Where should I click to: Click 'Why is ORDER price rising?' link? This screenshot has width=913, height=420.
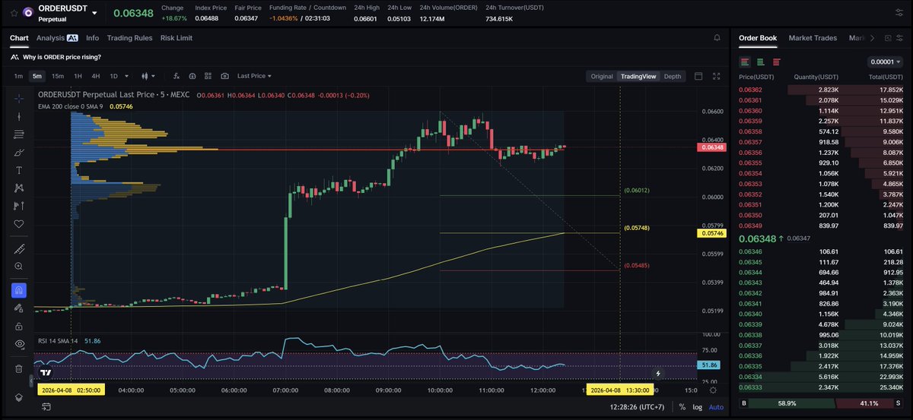coord(62,57)
